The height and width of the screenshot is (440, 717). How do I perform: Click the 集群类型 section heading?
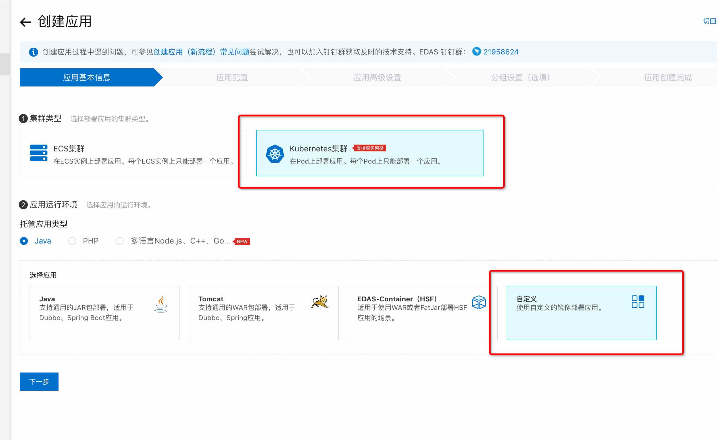tap(45, 119)
